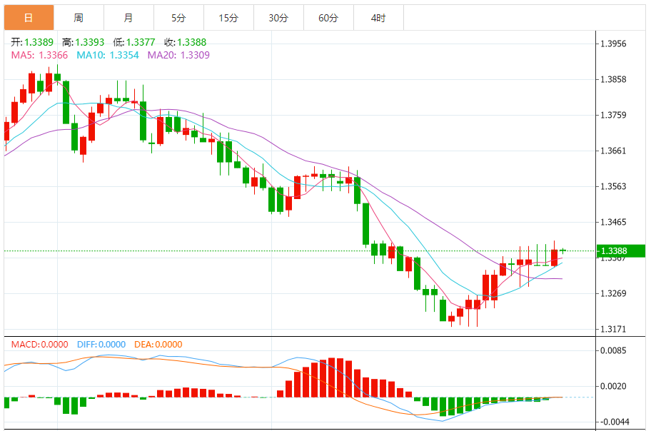Image resolution: width=651 pixels, height=431 pixels.
Task: Open the 60分 timeframe tab
Action: point(328,18)
